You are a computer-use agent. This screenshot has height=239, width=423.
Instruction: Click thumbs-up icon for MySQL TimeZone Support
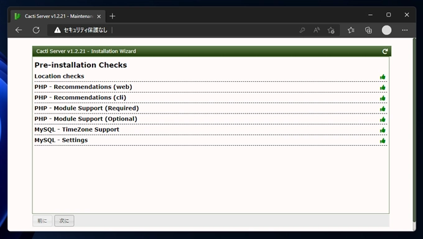tap(383, 130)
